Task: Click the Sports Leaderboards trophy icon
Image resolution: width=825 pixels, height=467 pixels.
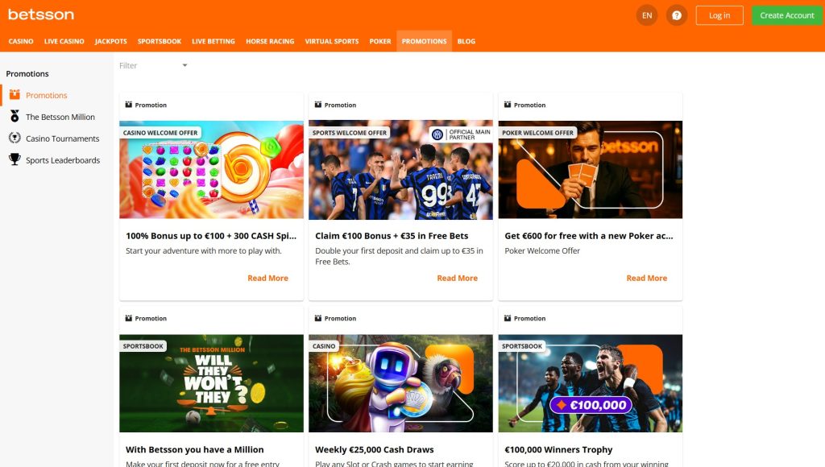Action: (x=15, y=160)
